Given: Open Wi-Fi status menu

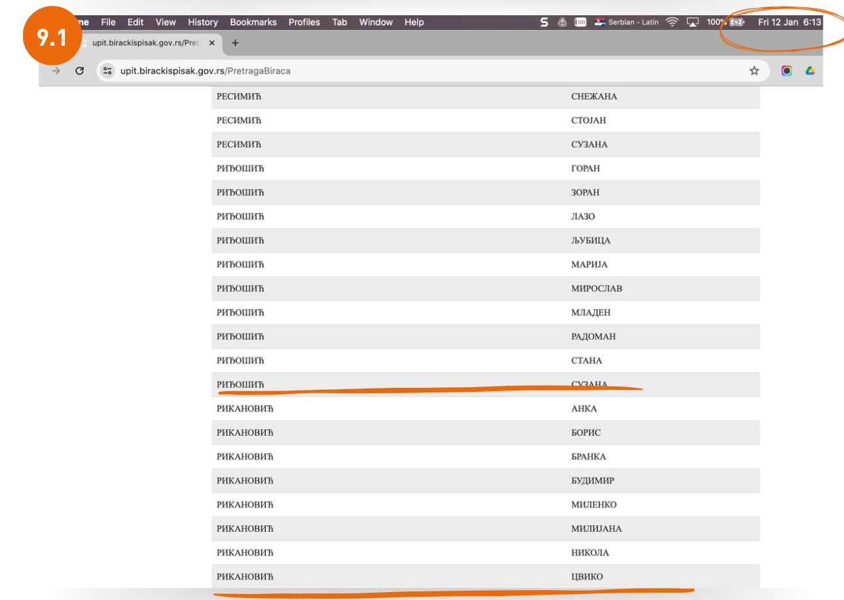Looking at the screenshot, I should click(x=672, y=22).
